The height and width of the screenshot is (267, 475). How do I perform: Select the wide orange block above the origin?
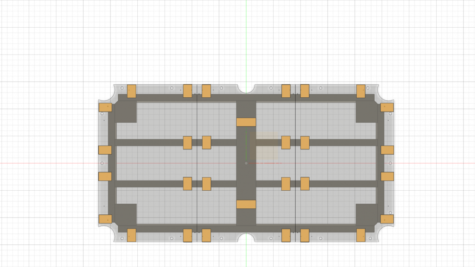click(246, 122)
